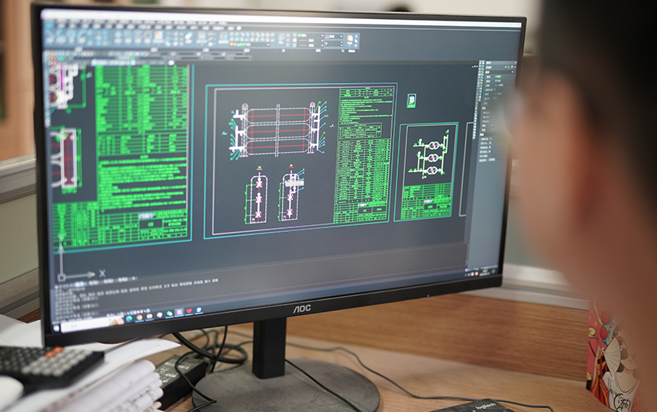This screenshot has width=657, height=412.
Task: Click inside the Windows taskbar search box
Action: pos(86,320)
